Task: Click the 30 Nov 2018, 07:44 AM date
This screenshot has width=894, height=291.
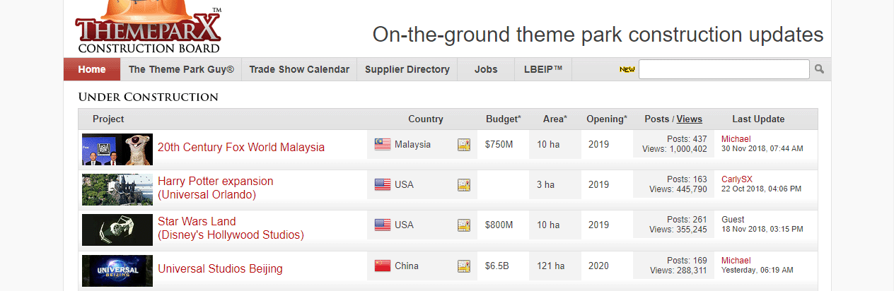Action: (762, 149)
